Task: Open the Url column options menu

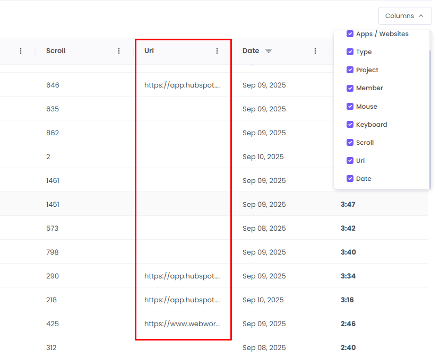Action: click(217, 51)
